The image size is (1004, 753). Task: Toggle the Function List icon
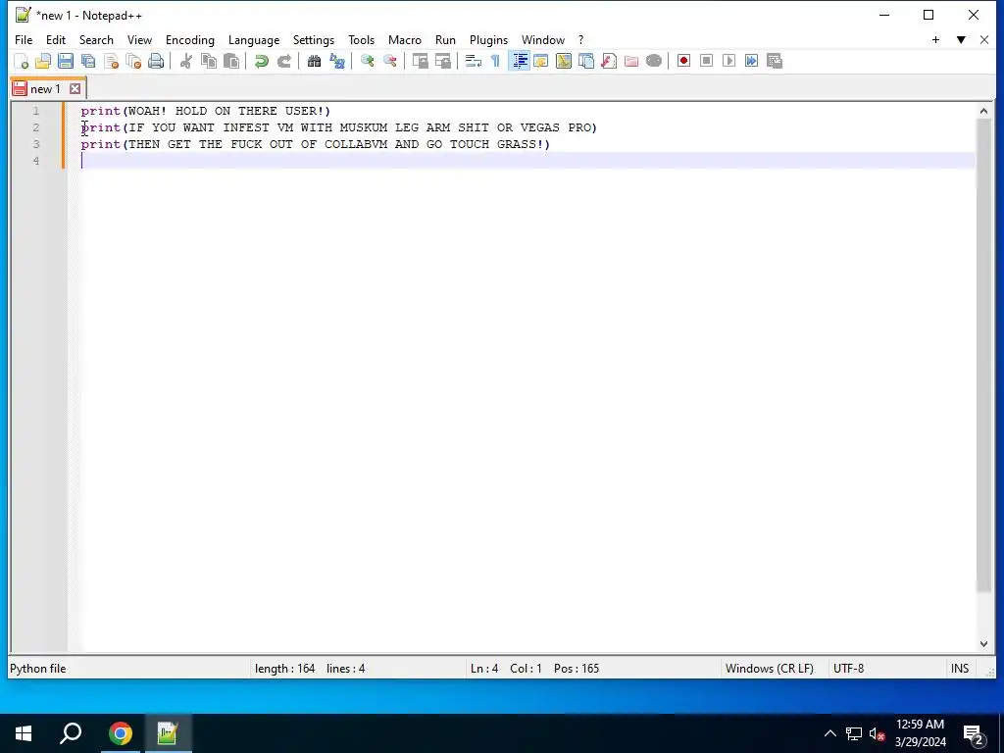[x=609, y=61]
